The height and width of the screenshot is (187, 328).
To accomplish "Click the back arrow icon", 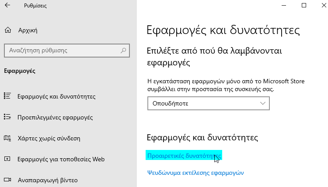I will pos(7,5).
